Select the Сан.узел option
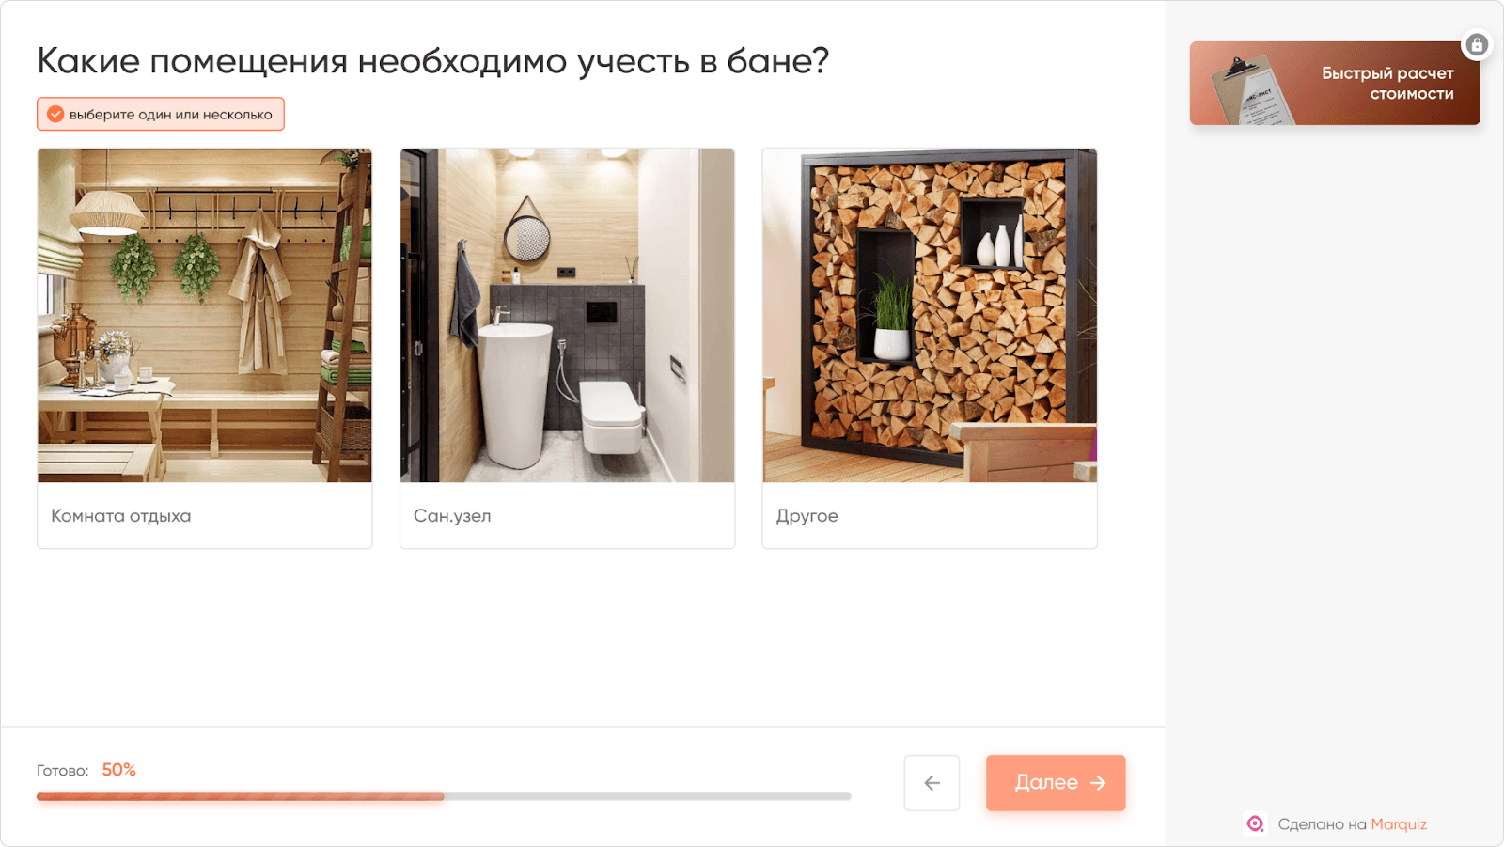Image resolution: width=1504 pixels, height=847 pixels. pyautogui.click(x=567, y=348)
